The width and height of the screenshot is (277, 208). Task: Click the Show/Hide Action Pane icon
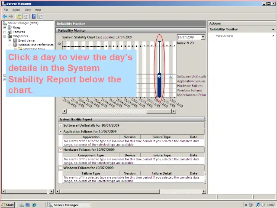click(40, 16)
